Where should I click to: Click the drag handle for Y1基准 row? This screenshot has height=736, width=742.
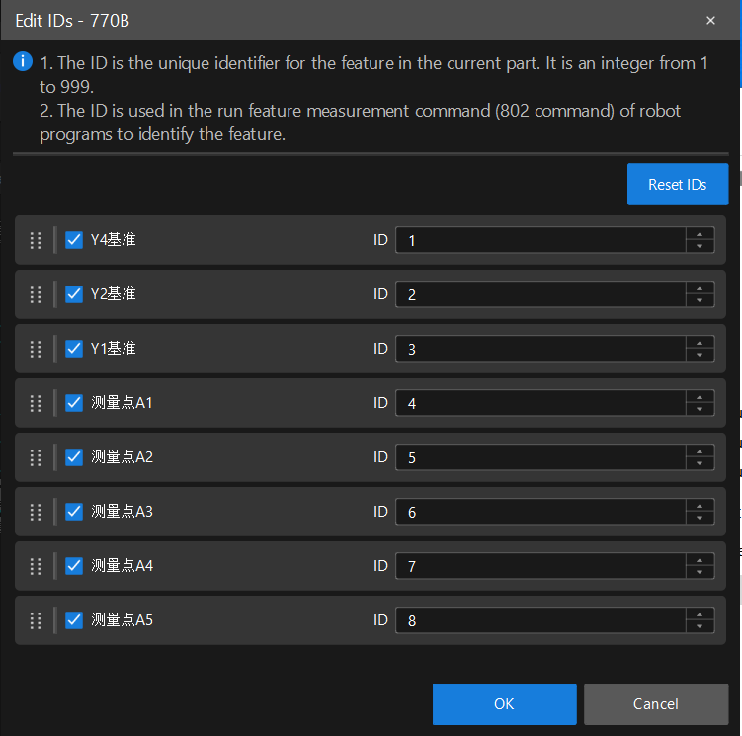pyautogui.click(x=36, y=349)
